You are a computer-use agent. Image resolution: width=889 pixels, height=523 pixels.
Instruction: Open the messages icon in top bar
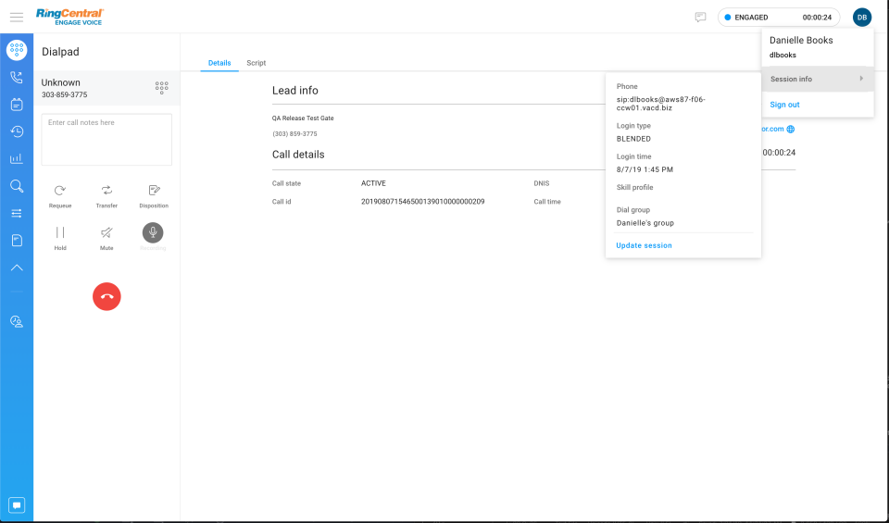pyautogui.click(x=700, y=18)
